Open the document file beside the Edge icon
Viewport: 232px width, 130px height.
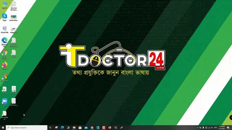tap(14, 42)
